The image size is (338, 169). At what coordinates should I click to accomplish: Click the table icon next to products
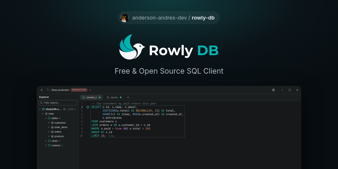(52, 136)
